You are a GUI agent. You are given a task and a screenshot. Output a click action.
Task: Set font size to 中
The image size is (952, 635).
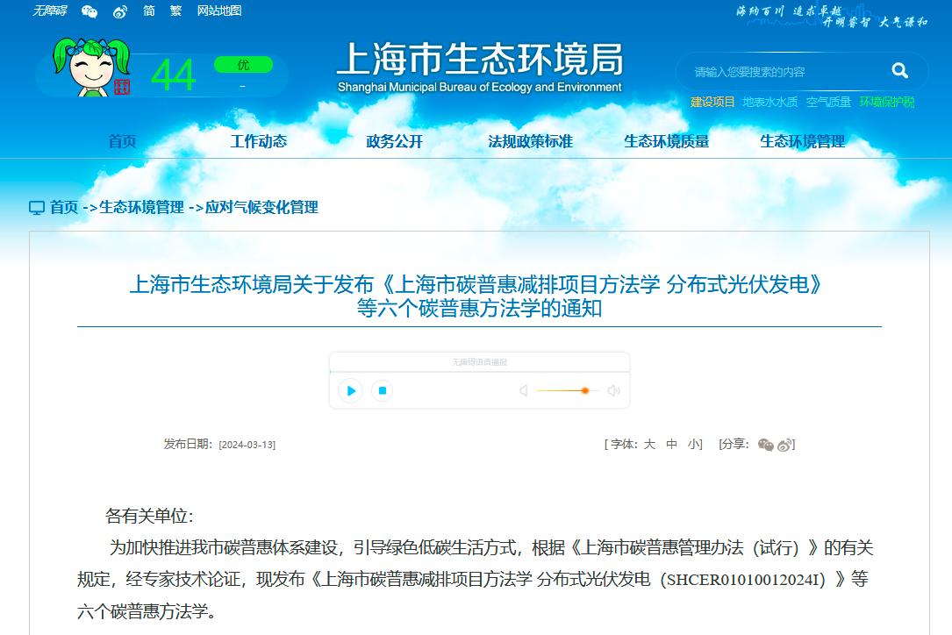671,445
